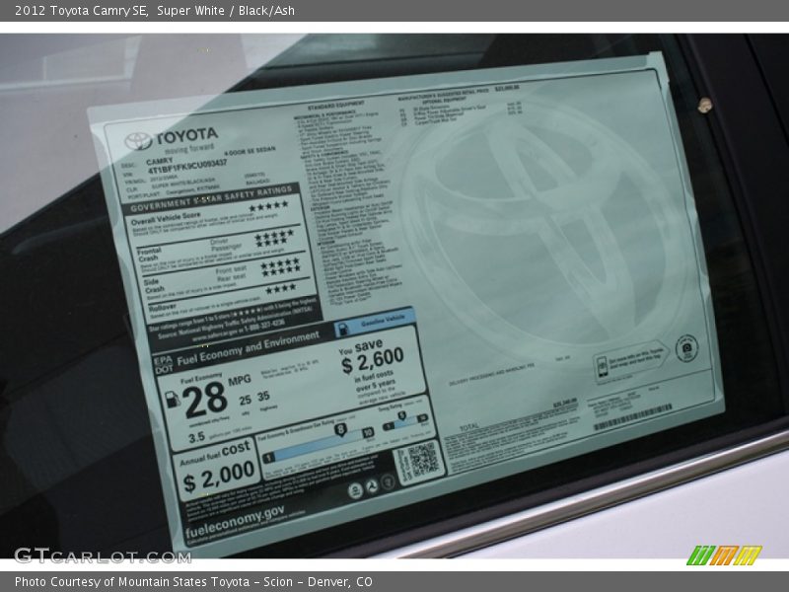The width and height of the screenshot is (789, 592).
Task: Click the 'Overall Vehicle Score' row label
Action: 166,218
